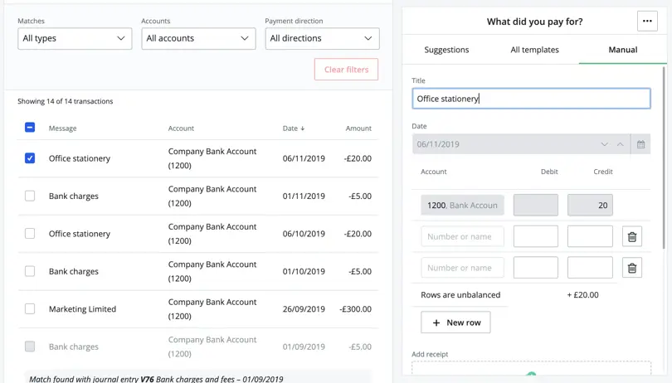This screenshot has width=672, height=383.
Task: Check the Bank charges 01/10/2019 transaction
Action: (x=30, y=271)
